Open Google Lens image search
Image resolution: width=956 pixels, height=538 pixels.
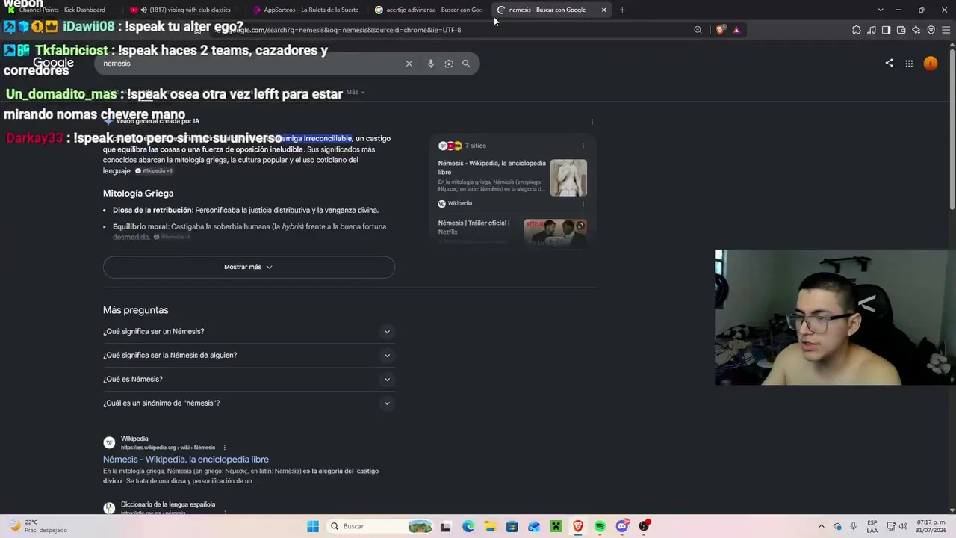(449, 64)
